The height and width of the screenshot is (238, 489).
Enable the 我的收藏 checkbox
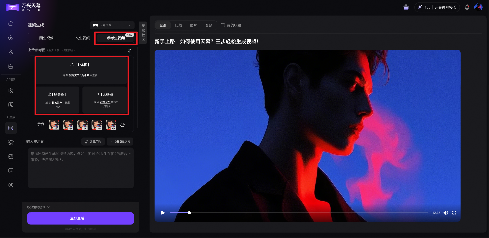tap(223, 25)
